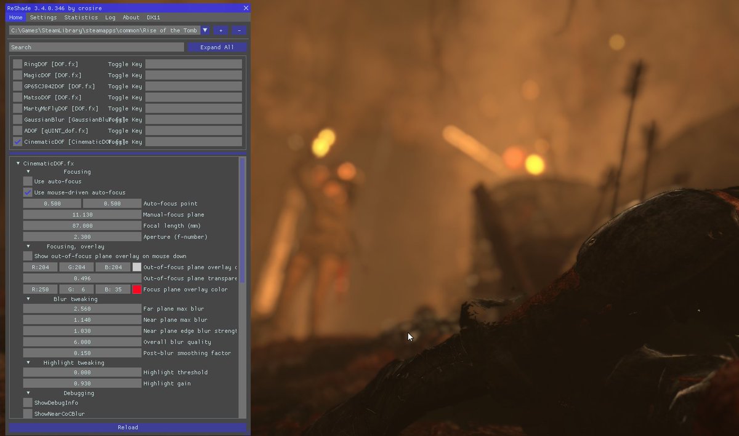Click the Aperture (f-number) slider

tap(82, 237)
